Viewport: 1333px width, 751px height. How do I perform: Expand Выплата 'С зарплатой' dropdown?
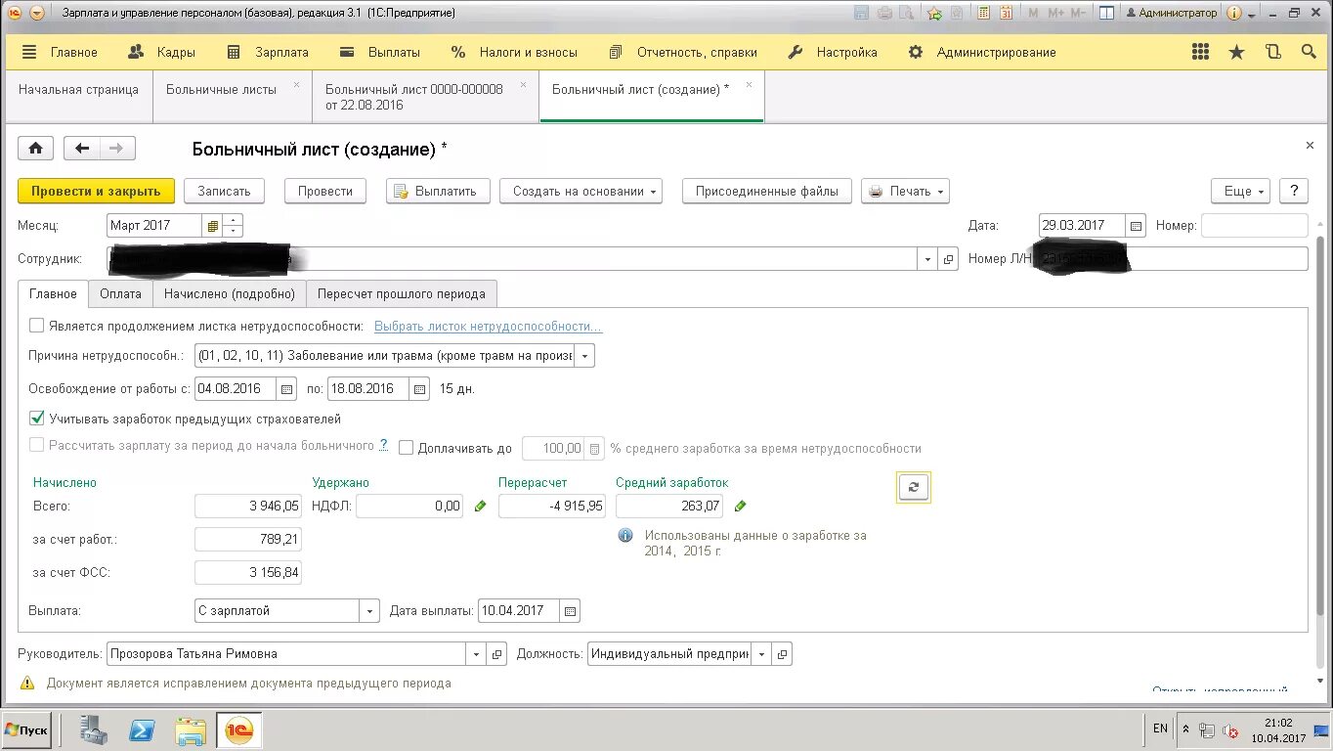coord(369,611)
